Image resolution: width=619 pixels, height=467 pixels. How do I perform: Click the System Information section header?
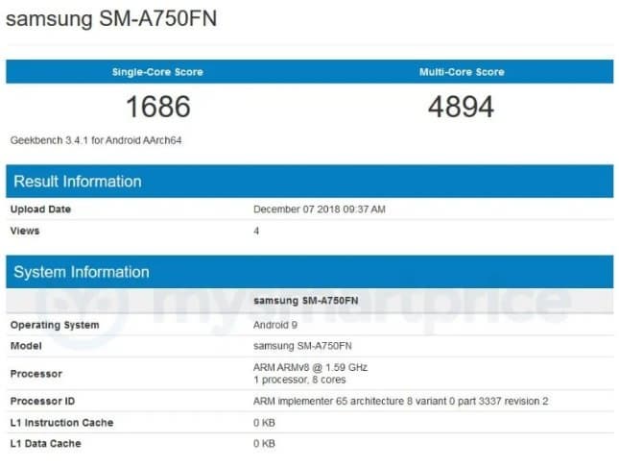pyautogui.click(x=82, y=272)
